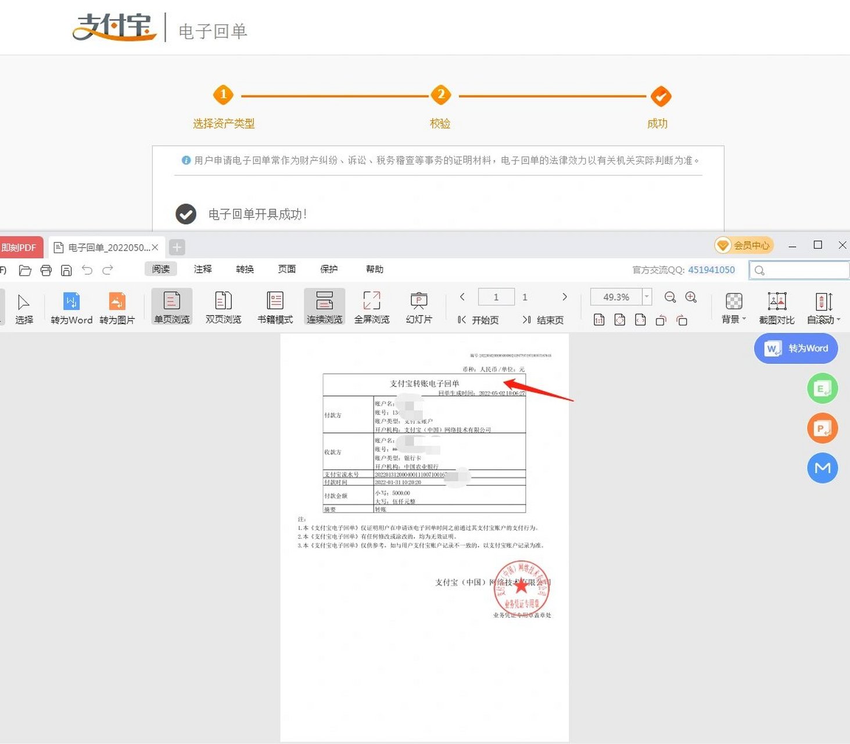Set actual size 1:1 view icon
This screenshot has width=850, height=744.
pos(599,320)
